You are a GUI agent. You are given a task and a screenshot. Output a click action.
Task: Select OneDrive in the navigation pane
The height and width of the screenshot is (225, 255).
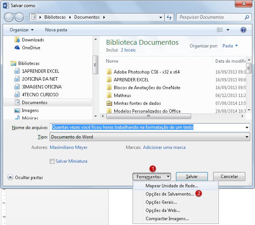(x=31, y=48)
